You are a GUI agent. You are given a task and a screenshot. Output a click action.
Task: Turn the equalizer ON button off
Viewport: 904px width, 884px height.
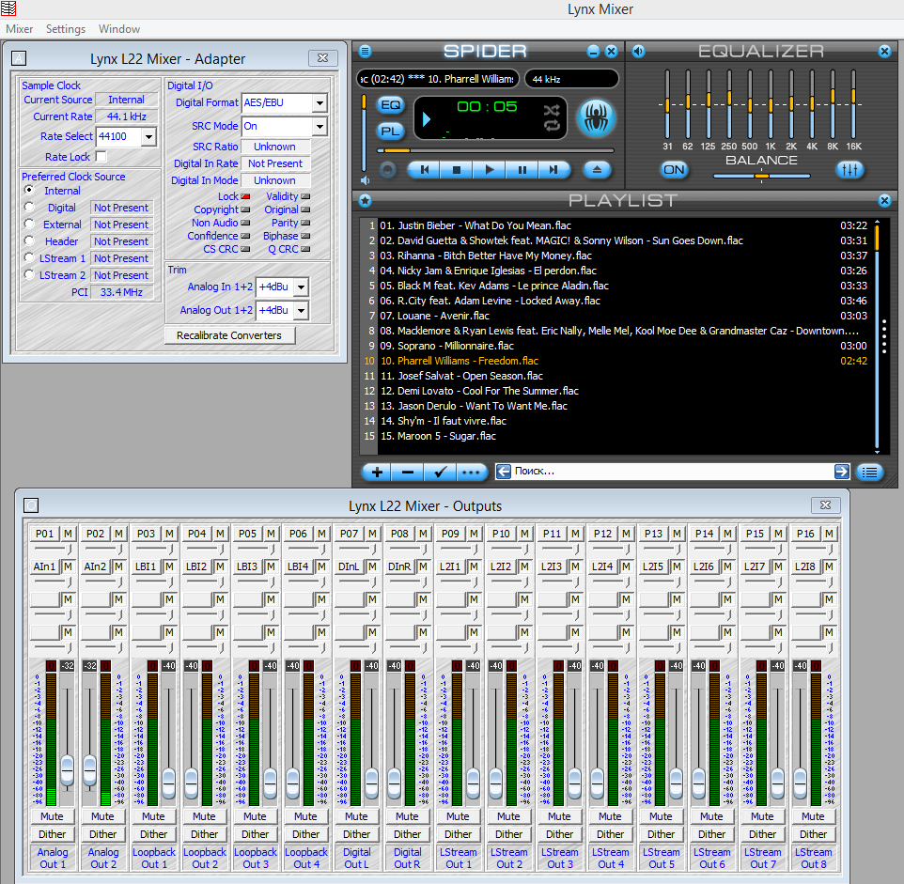(674, 170)
